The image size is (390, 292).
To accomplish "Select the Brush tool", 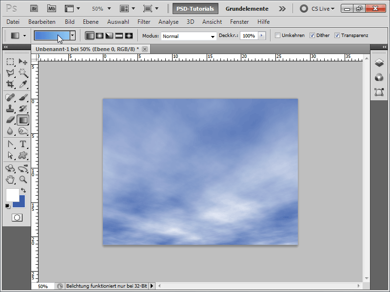I will pyautogui.click(x=23, y=97).
